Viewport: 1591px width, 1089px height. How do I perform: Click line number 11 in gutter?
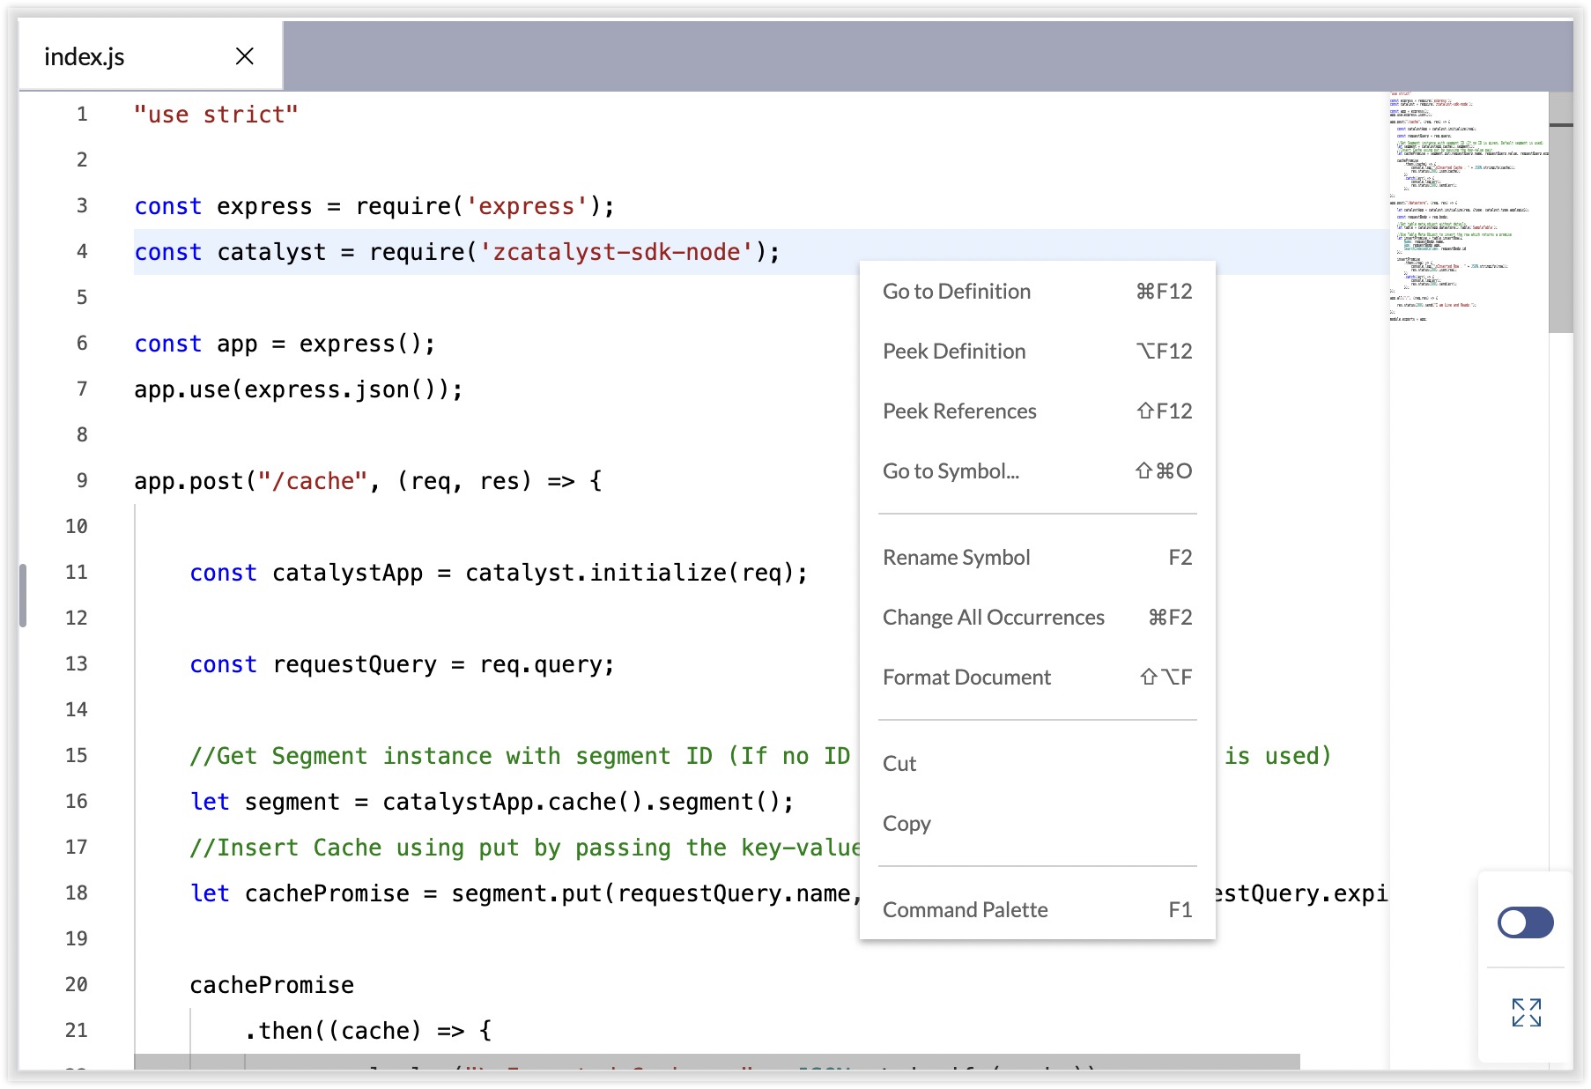pyautogui.click(x=77, y=573)
